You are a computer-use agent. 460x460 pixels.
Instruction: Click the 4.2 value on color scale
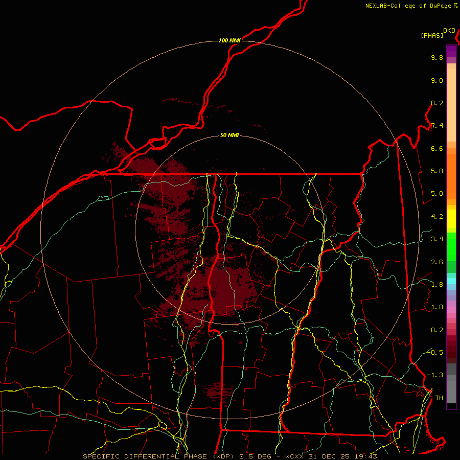(437, 217)
